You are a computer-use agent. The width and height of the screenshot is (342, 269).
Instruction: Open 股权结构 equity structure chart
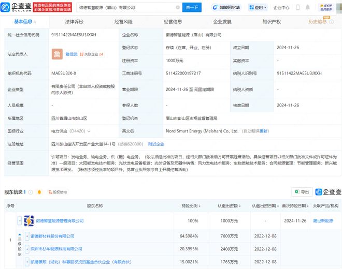coord(58,192)
